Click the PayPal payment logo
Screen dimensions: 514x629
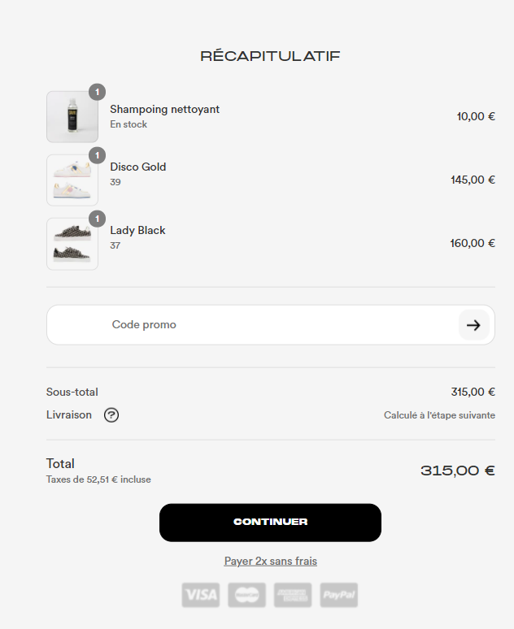click(339, 595)
